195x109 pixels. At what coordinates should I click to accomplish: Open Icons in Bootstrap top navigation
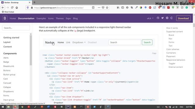[x=51, y=18]
